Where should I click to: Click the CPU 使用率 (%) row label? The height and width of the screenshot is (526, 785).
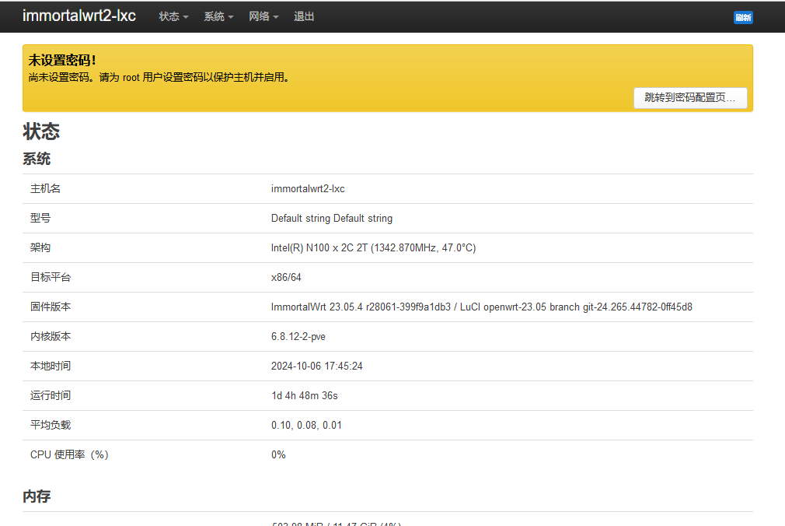point(69,454)
